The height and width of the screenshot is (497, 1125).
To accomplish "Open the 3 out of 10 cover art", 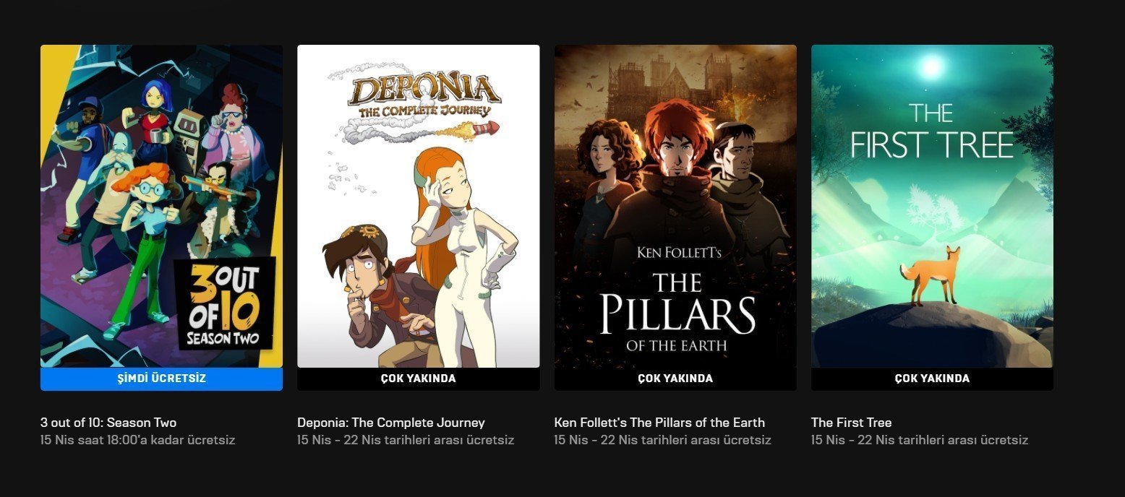I will pos(161,206).
